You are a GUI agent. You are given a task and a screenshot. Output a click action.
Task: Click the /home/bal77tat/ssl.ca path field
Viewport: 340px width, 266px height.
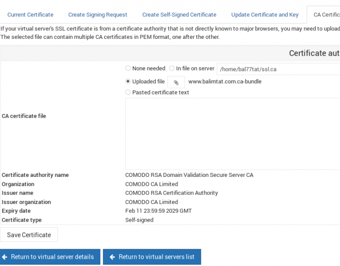(x=278, y=69)
